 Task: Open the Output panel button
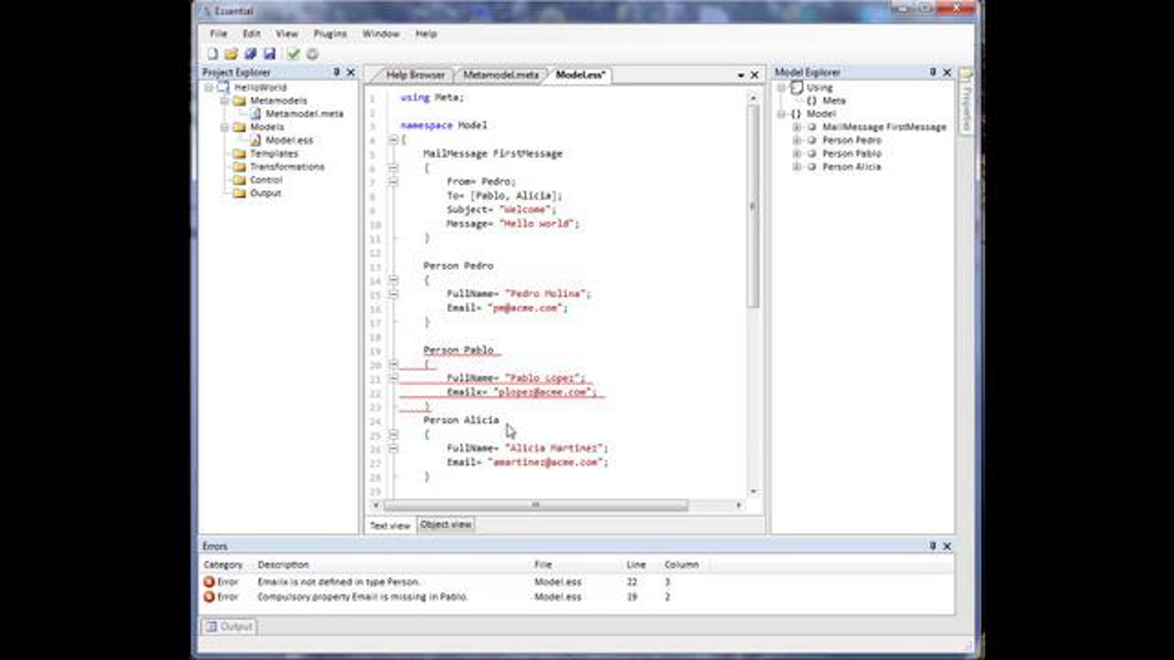229,626
